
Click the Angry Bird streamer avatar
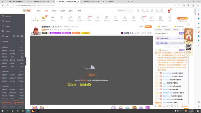point(36,30)
